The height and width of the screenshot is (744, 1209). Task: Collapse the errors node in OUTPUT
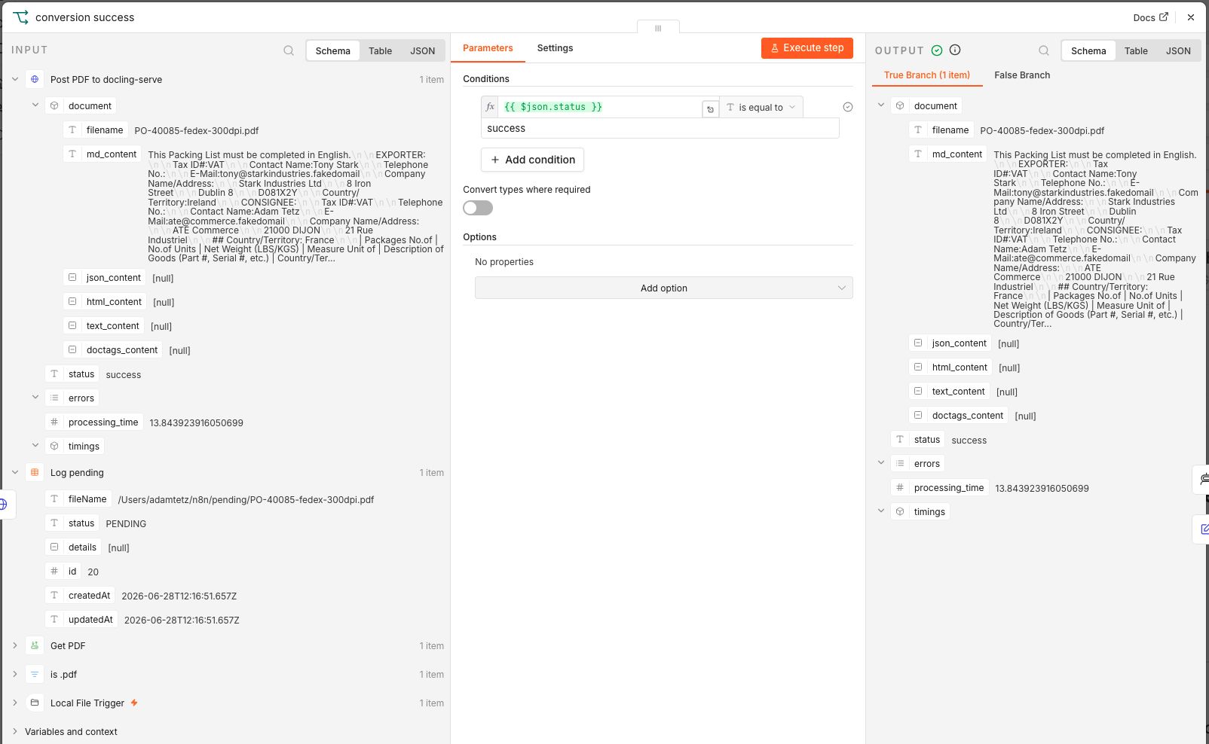point(881,463)
